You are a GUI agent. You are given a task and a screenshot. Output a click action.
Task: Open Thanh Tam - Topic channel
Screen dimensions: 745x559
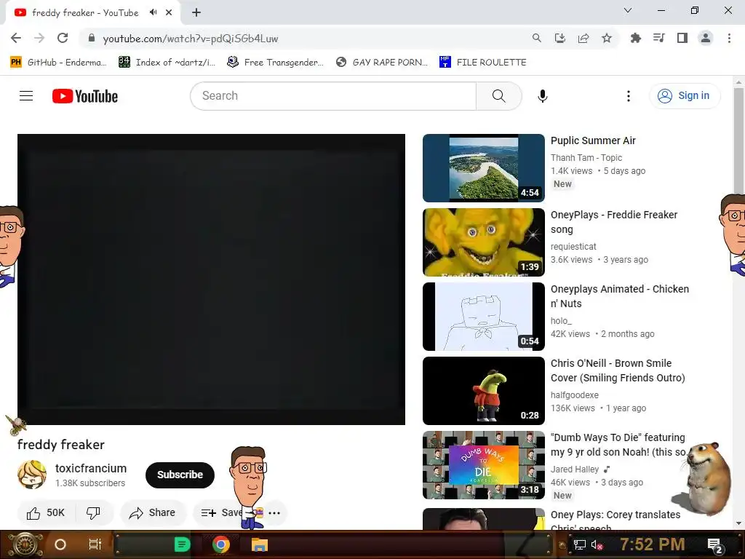(586, 158)
